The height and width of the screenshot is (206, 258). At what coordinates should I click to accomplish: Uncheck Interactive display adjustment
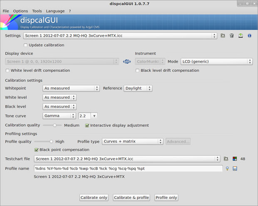point(87,125)
